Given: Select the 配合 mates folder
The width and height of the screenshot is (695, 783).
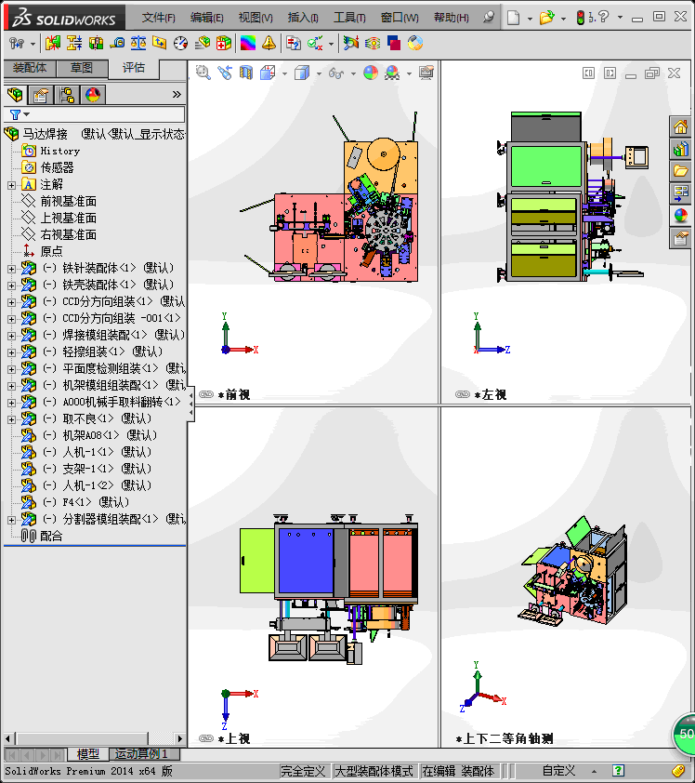Looking at the screenshot, I should coord(51,537).
